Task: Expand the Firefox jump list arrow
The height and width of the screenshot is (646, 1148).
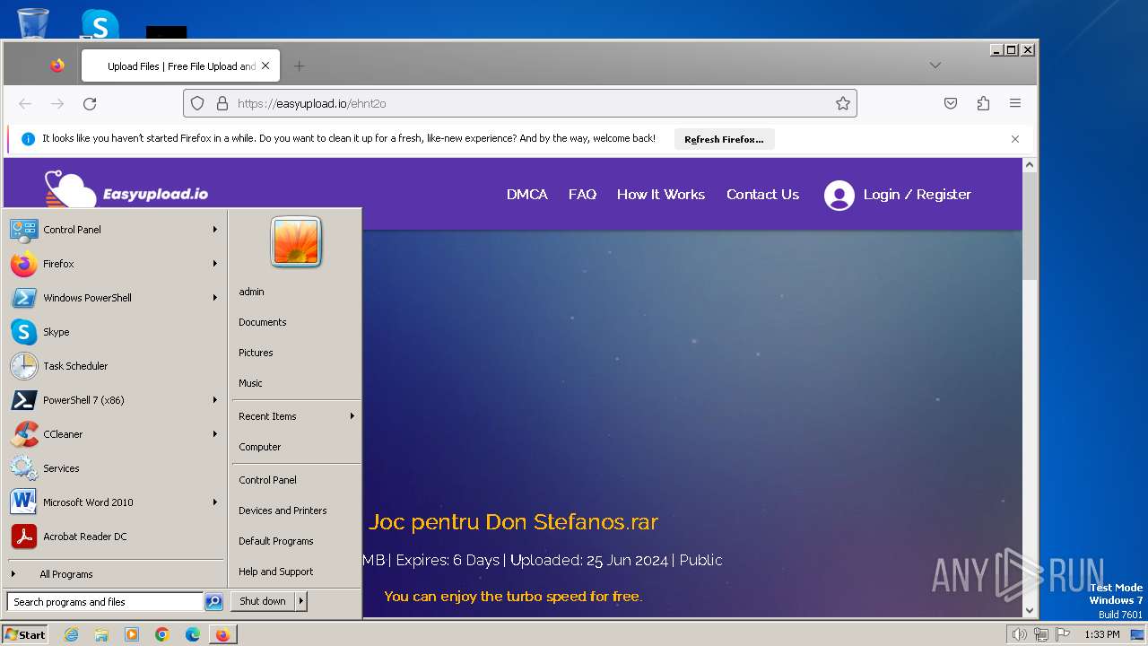Action: 215,264
